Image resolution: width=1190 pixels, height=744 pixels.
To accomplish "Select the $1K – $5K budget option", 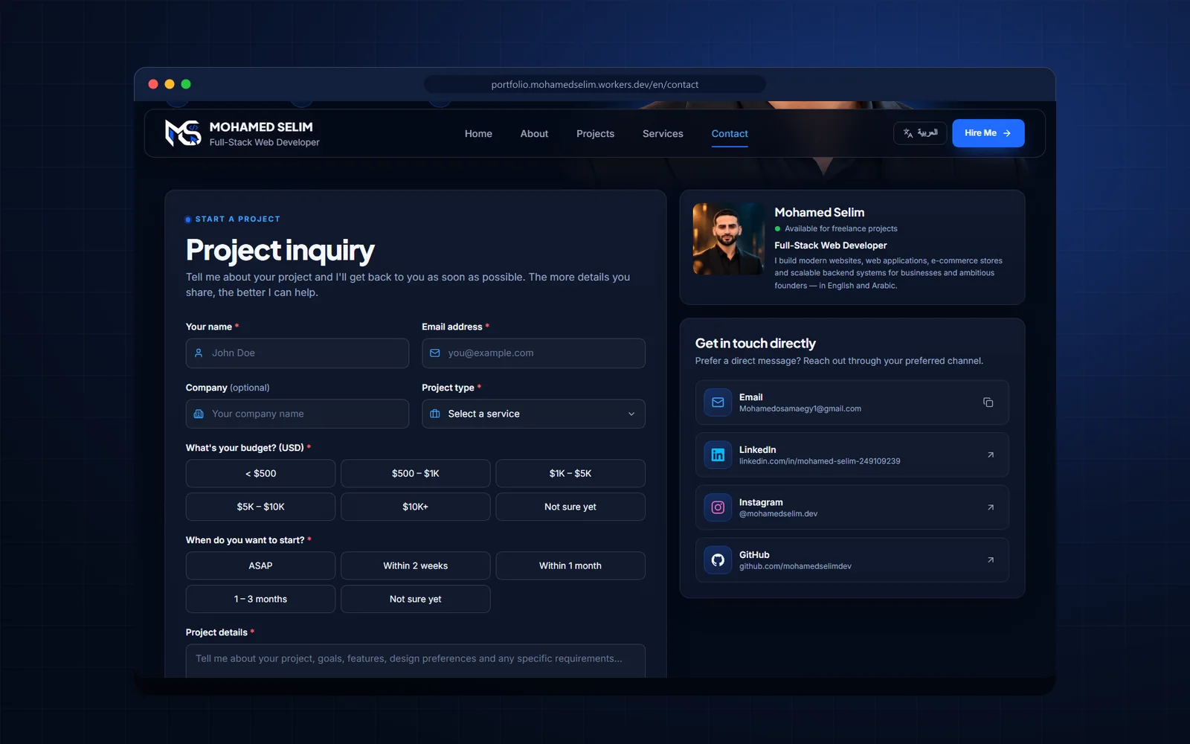I will click(x=570, y=473).
